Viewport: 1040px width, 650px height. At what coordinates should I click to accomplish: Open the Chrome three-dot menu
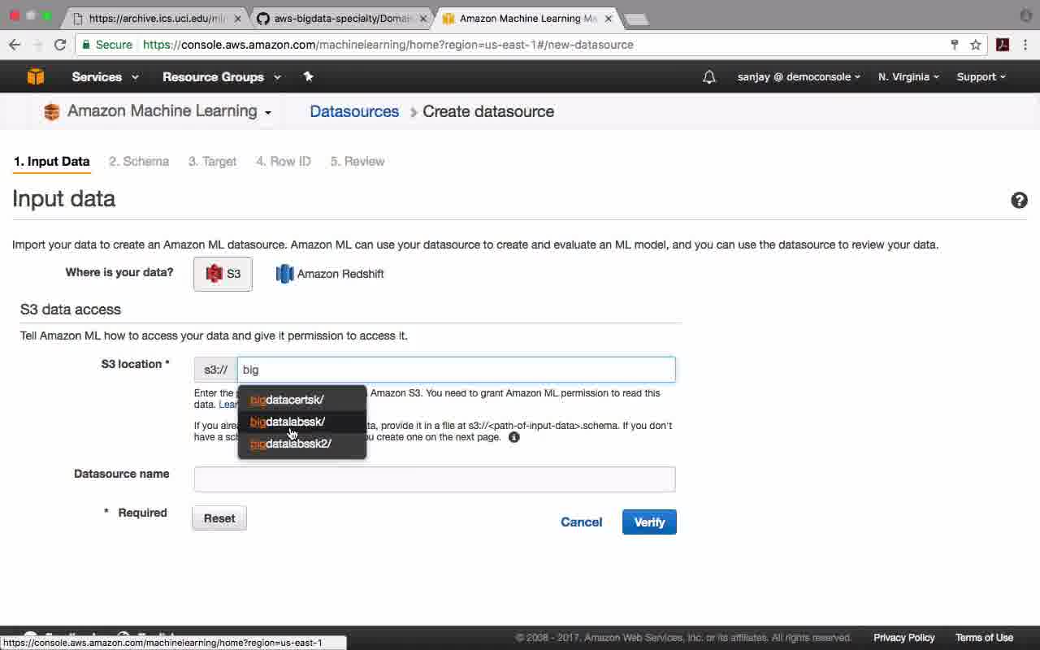click(1025, 45)
